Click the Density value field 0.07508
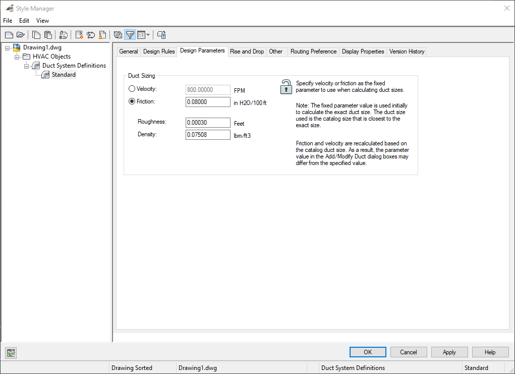 [x=208, y=135]
